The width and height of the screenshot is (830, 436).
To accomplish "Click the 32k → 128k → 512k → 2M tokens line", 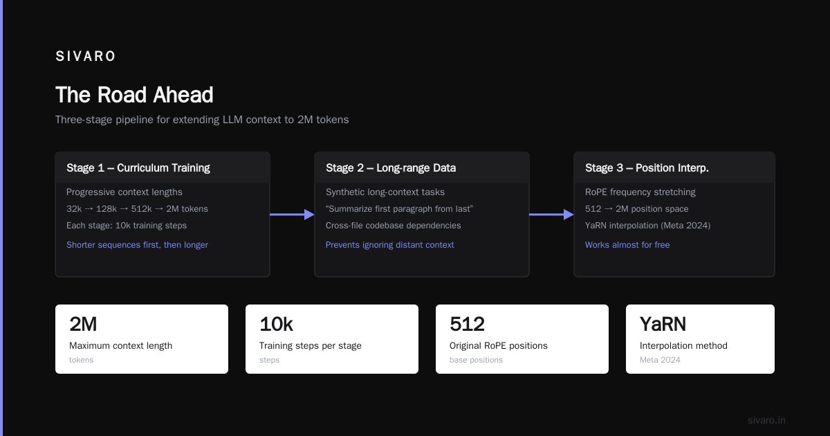I will 137,209.
